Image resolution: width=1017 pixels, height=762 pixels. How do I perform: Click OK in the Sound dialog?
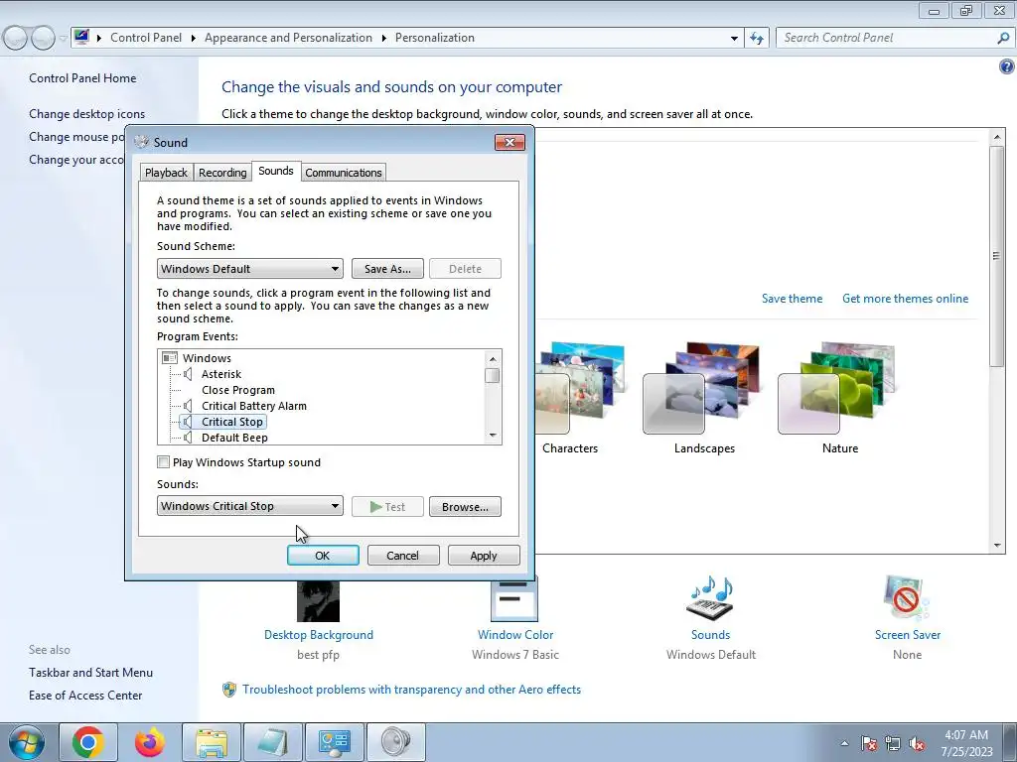tap(323, 556)
